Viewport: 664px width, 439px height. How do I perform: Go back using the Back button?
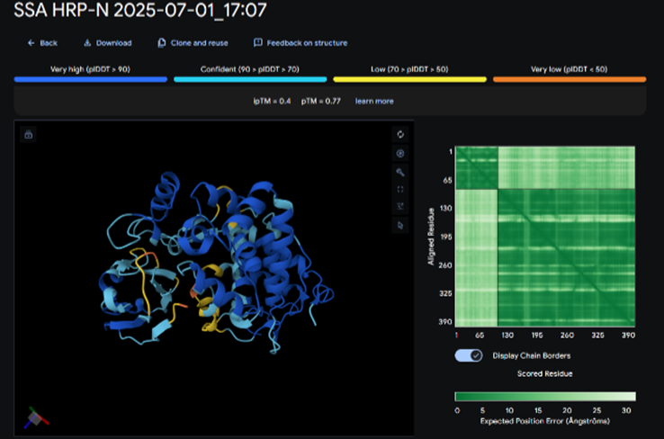pos(42,43)
